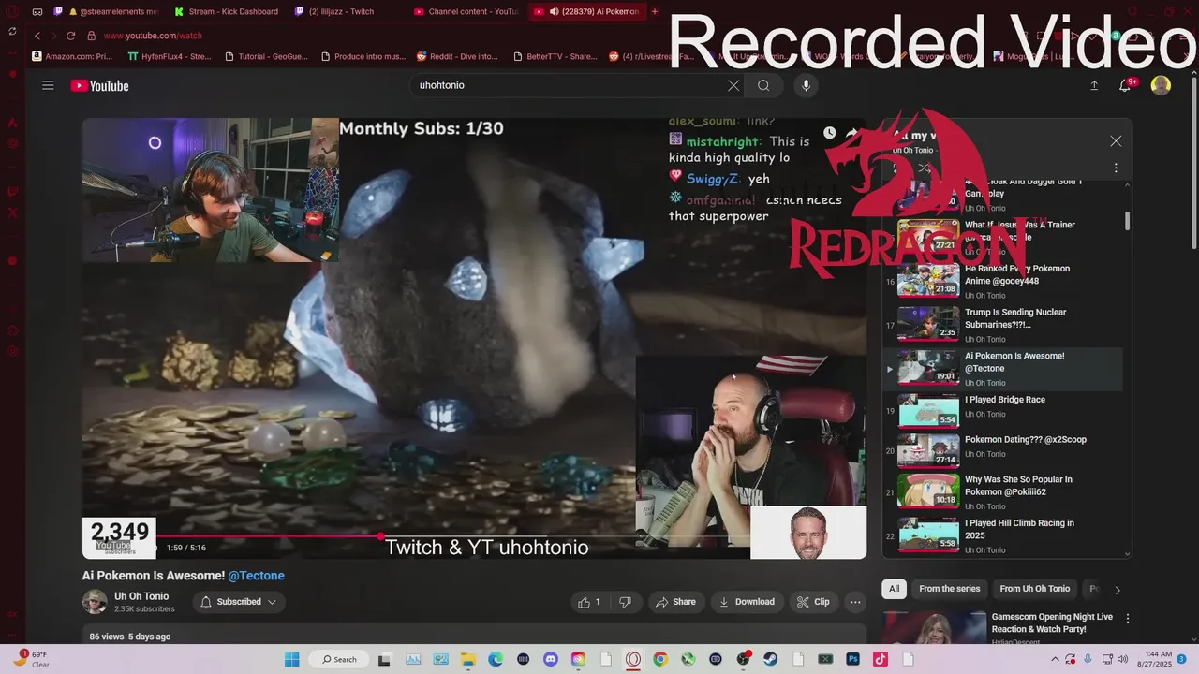
Task: Select the From the series chip
Action: pos(949,589)
